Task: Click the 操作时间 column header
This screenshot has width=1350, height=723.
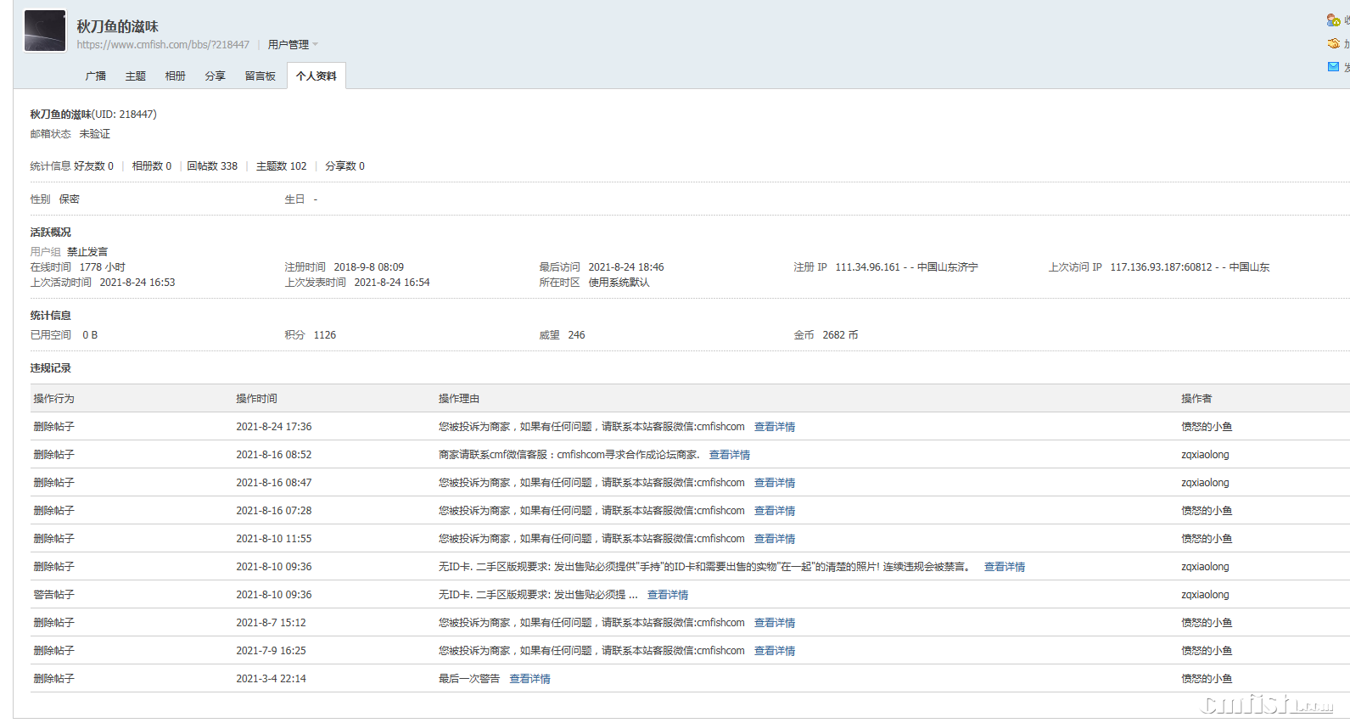Action: coord(256,399)
